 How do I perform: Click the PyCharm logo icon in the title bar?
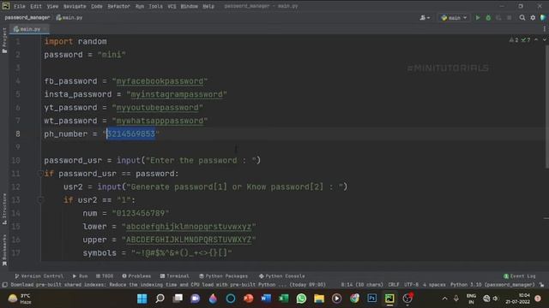[6, 6]
